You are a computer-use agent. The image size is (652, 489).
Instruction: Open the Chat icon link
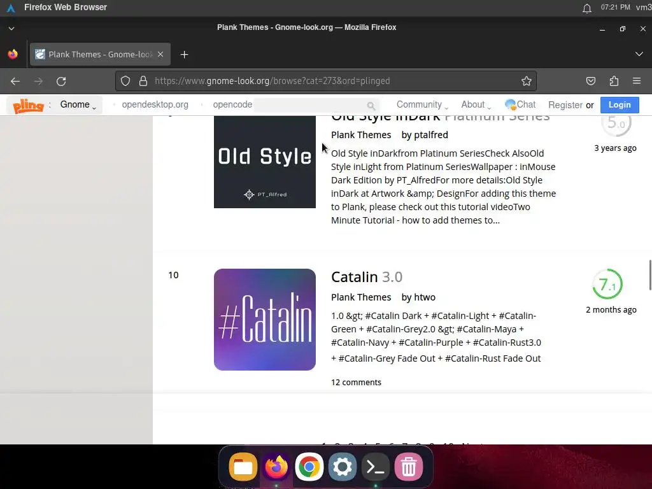pyautogui.click(x=520, y=105)
